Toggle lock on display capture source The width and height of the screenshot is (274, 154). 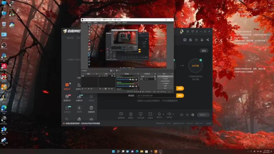(114, 76)
